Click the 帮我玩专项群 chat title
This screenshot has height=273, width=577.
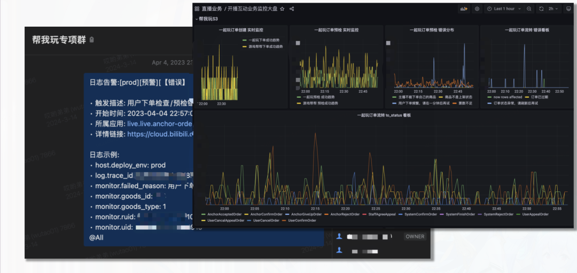[59, 39]
